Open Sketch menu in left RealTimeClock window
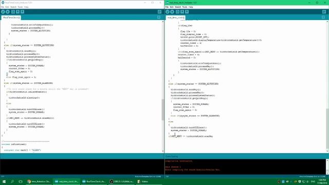 click(x=13, y=7)
